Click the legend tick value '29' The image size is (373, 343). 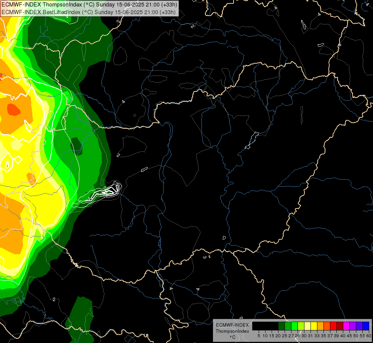pos(298,336)
